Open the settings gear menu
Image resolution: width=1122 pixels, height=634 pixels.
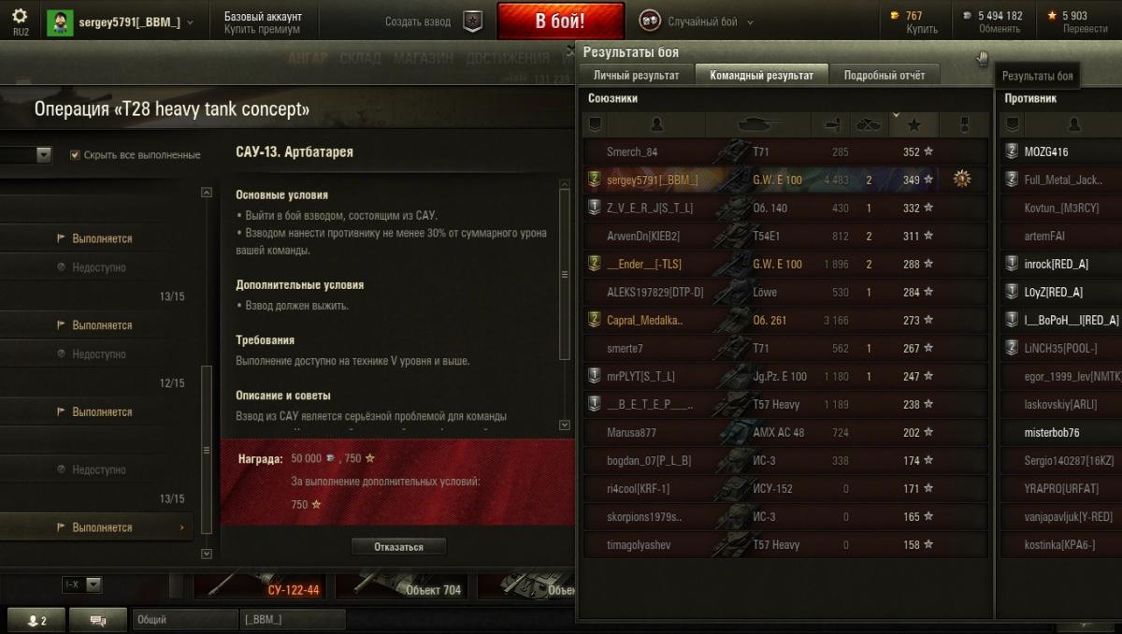coord(20,16)
